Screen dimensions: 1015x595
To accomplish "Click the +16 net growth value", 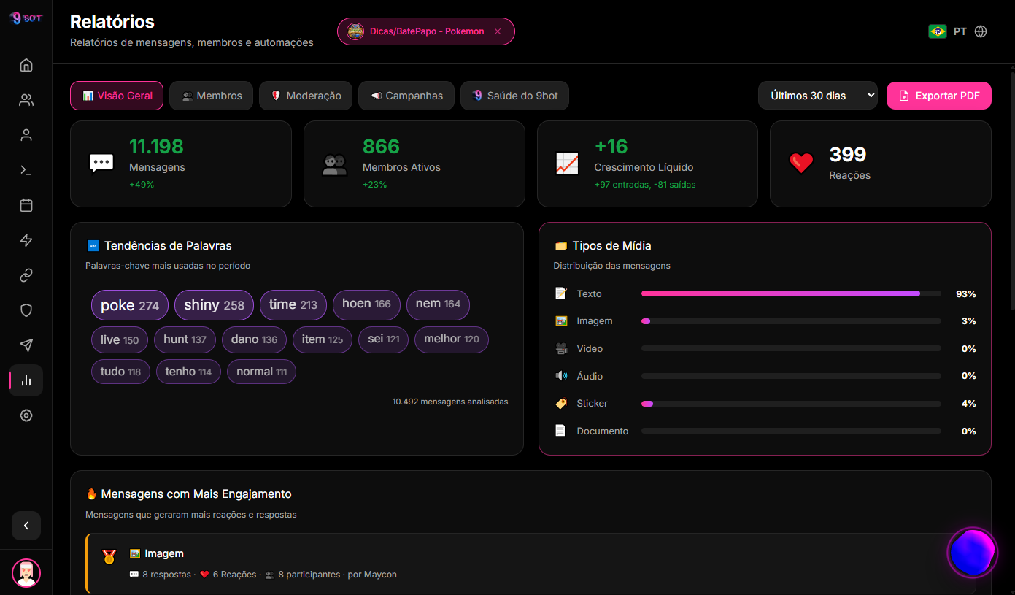I will tap(611, 147).
